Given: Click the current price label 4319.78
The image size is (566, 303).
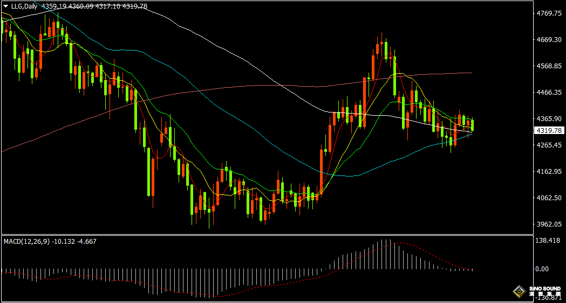Looking at the screenshot, I should click(x=549, y=131).
